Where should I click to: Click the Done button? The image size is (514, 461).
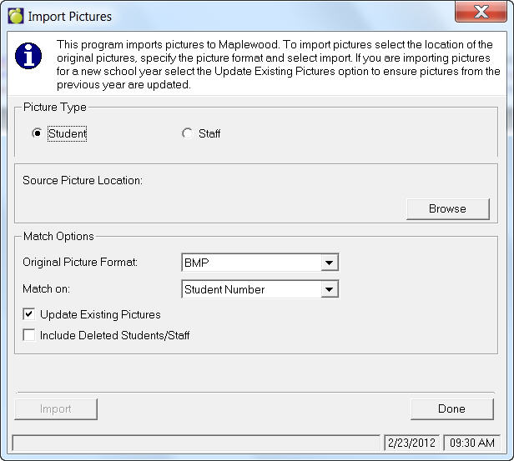point(451,408)
